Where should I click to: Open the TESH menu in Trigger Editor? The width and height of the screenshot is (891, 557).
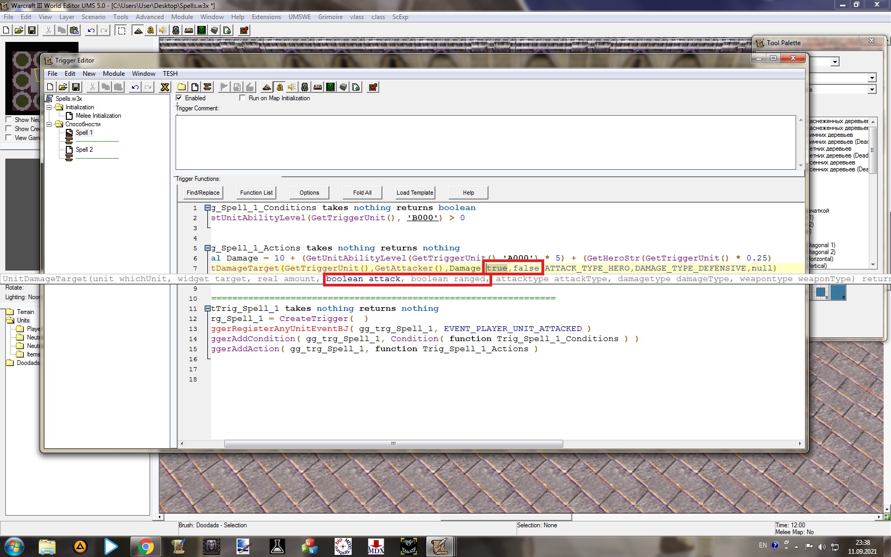tap(170, 74)
